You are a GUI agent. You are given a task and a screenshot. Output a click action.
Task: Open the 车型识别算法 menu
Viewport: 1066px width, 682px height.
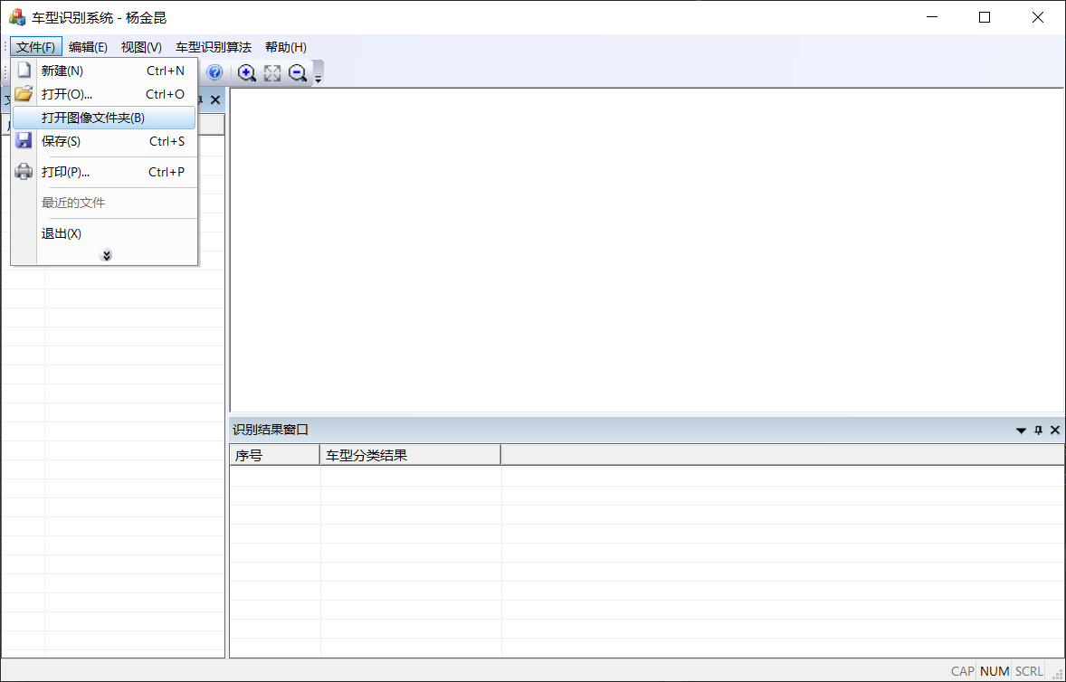(x=214, y=47)
